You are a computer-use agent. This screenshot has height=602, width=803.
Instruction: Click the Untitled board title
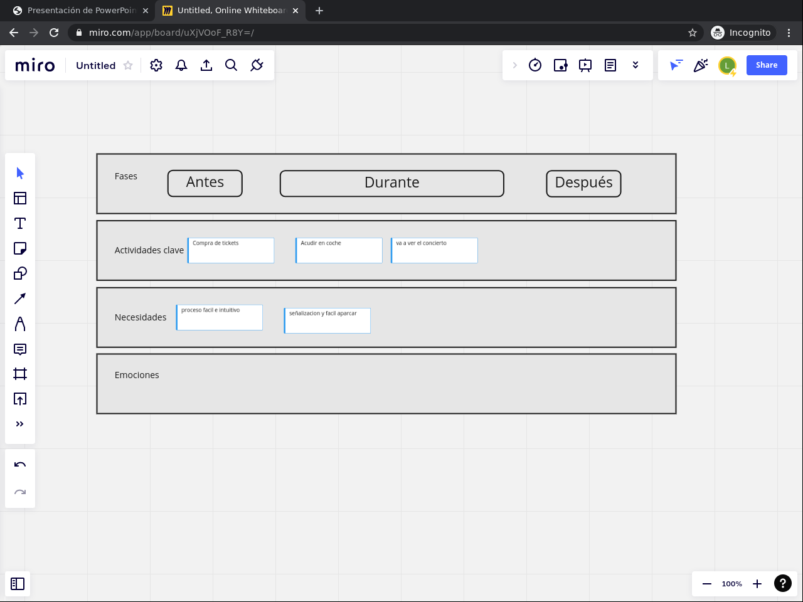point(95,65)
